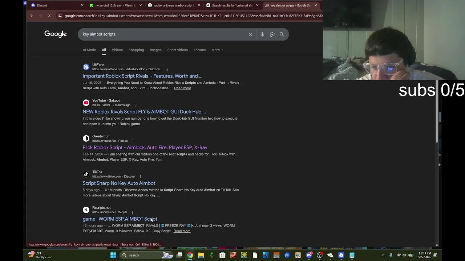Open NEW Roblox Rivals Script FLY & AIMBOT result
The width and height of the screenshot is (465, 261).
tap(144, 112)
